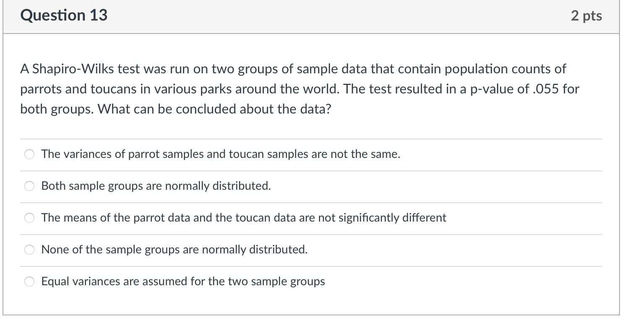Click the '2 pts' points label
Viewport: 630px width, 320px height.
586,16
